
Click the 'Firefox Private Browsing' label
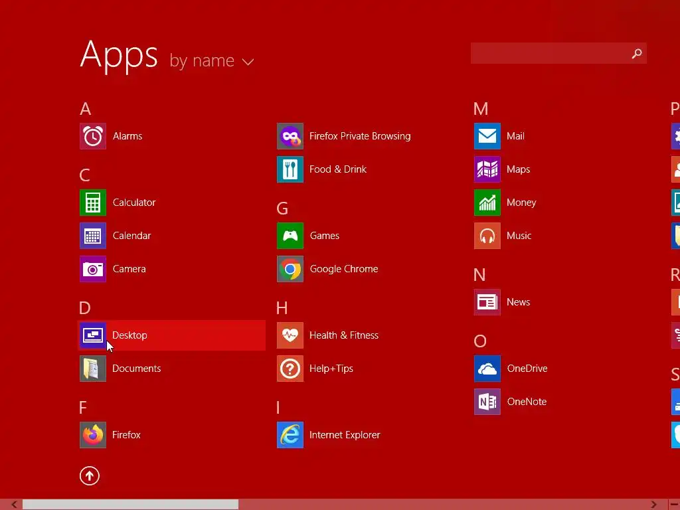pyautogui.click(x=360, y=136)
